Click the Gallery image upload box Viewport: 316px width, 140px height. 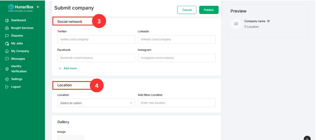(x=70, y=138)
